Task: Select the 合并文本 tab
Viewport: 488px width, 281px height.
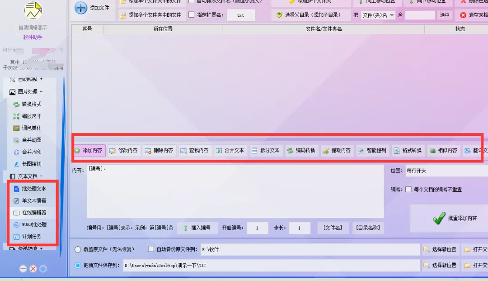Action: [x=230, y=151]
